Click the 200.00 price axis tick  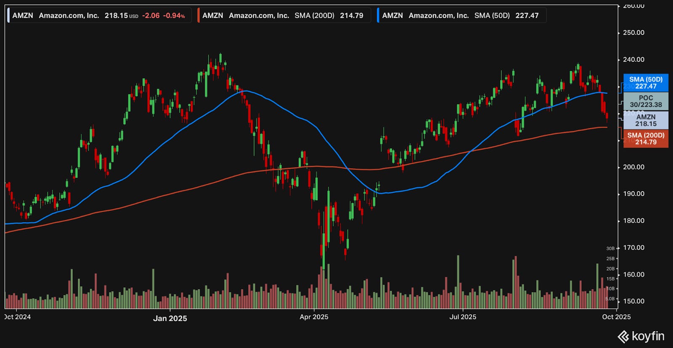pyautogui.click(x=633, y=167)
